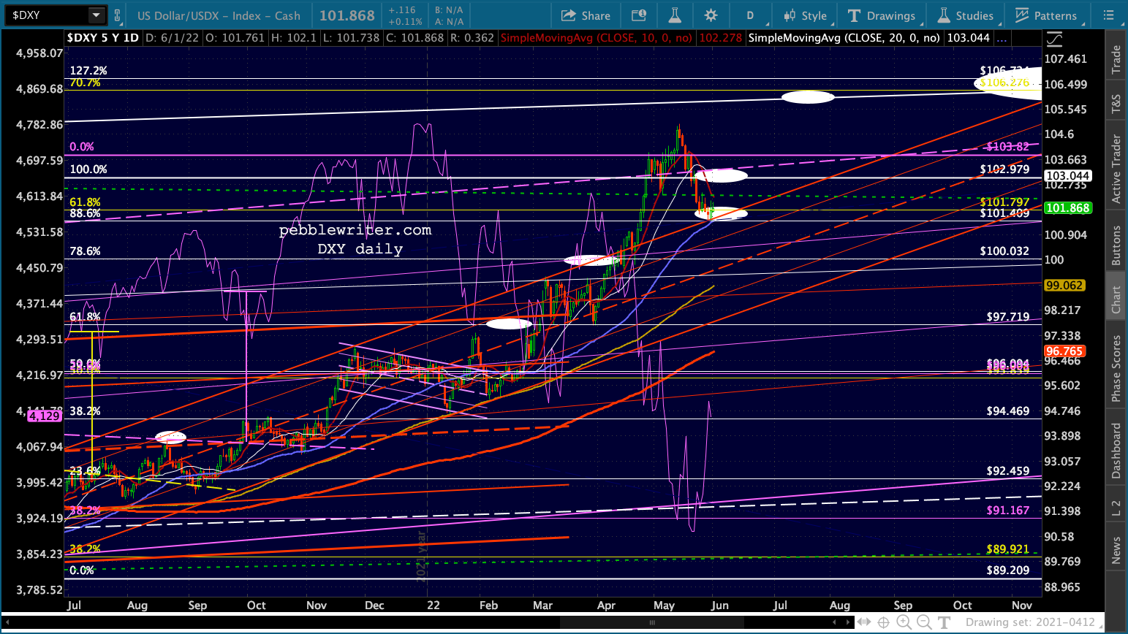This screenshot has width=1128, height=634.
Task: Click the crosshair pan icon
Action: click(x=883, y=622)
